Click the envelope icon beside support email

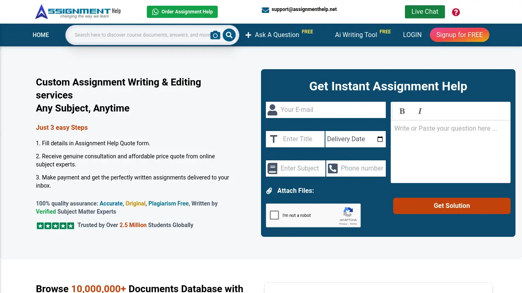pos(266,9)
